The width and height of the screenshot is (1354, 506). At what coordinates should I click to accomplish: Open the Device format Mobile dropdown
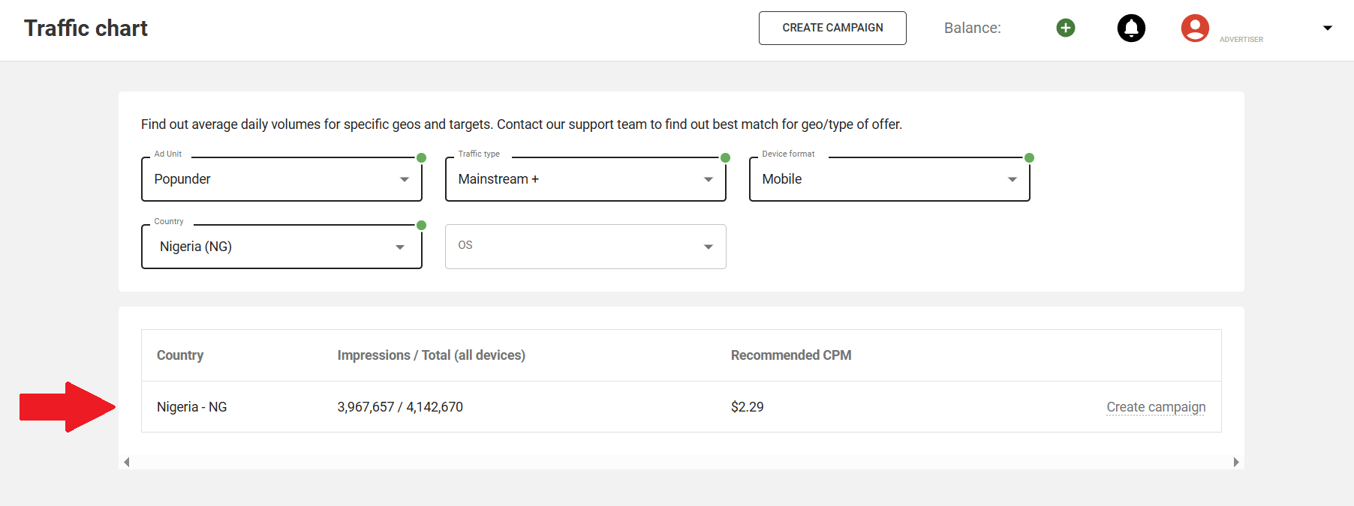(889, 179)
